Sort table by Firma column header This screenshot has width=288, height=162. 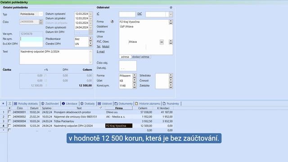[x=119, y=108]
